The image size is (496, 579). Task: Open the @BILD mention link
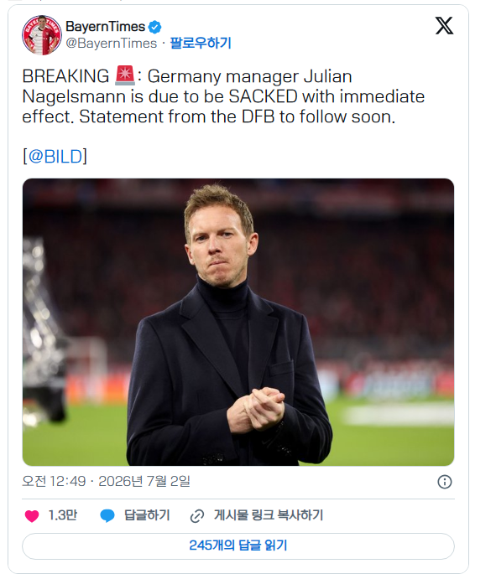(55, 157)
